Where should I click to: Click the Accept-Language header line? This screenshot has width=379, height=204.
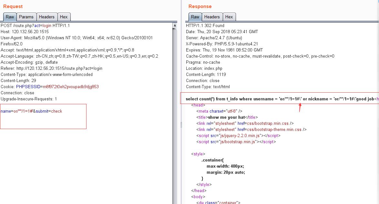click(x=79, y=56)
